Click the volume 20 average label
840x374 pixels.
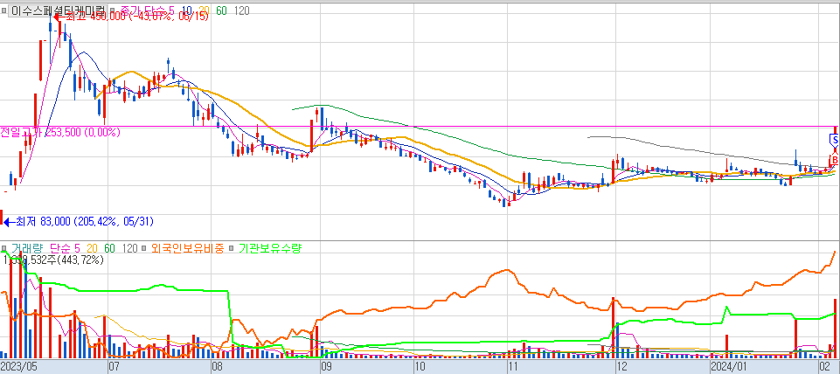(92, 248)
